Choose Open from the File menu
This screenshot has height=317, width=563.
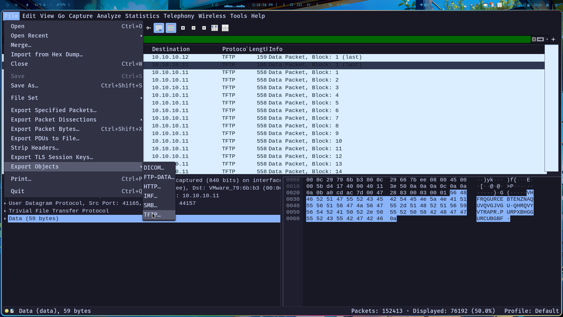tap(74, 26)
